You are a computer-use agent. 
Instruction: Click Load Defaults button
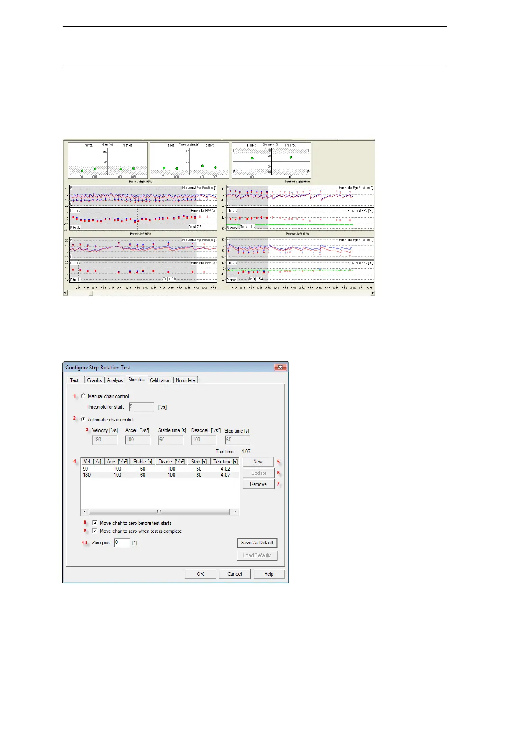tap(257, 555)
